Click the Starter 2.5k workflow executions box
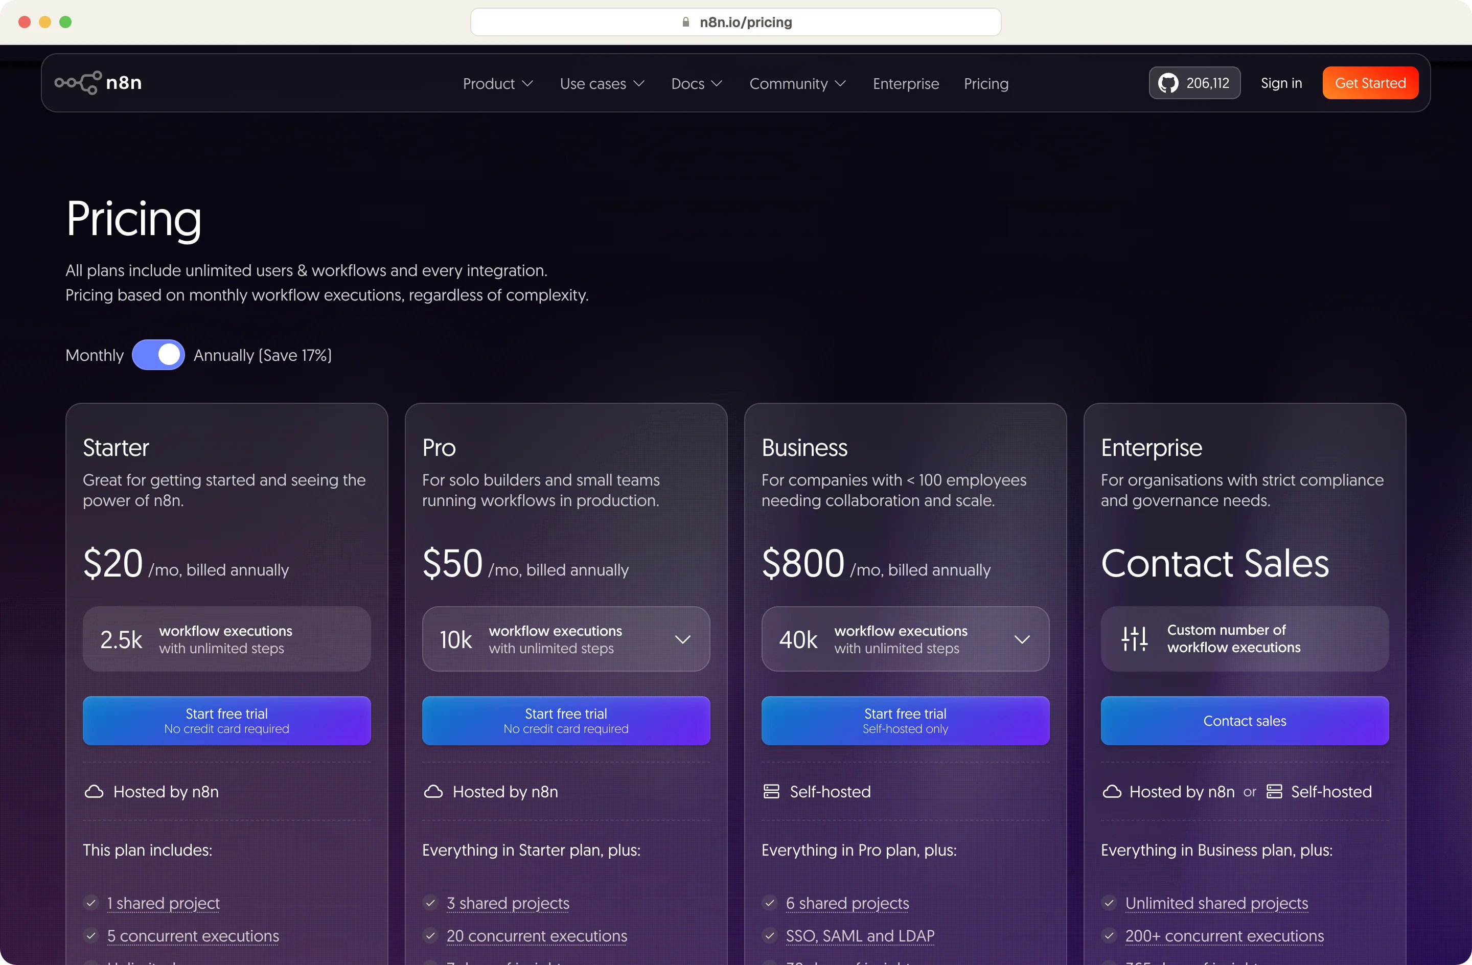The width and height of the screenshot is (1472, 965). [227, 639]
